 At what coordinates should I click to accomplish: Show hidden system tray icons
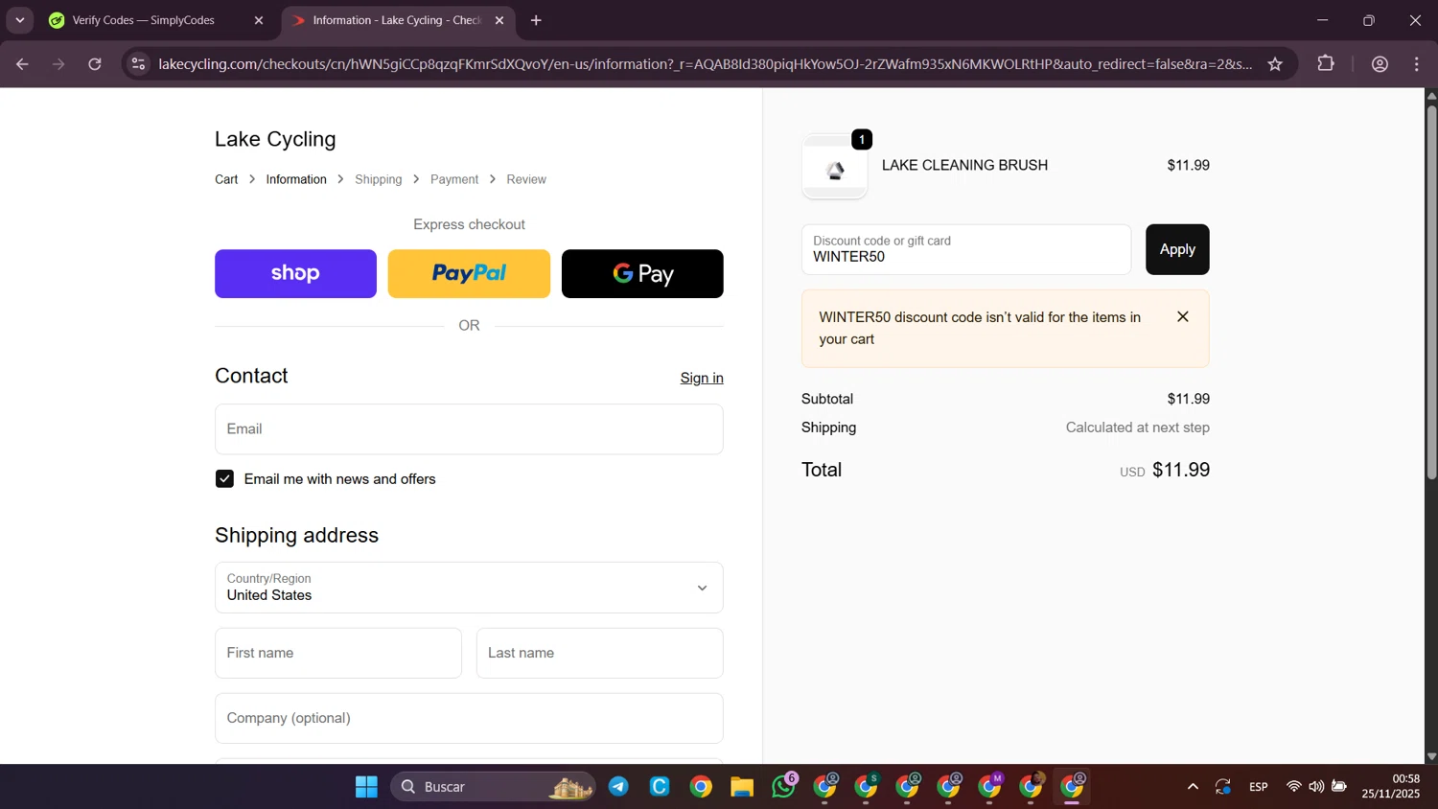[x=1193, y=787]
